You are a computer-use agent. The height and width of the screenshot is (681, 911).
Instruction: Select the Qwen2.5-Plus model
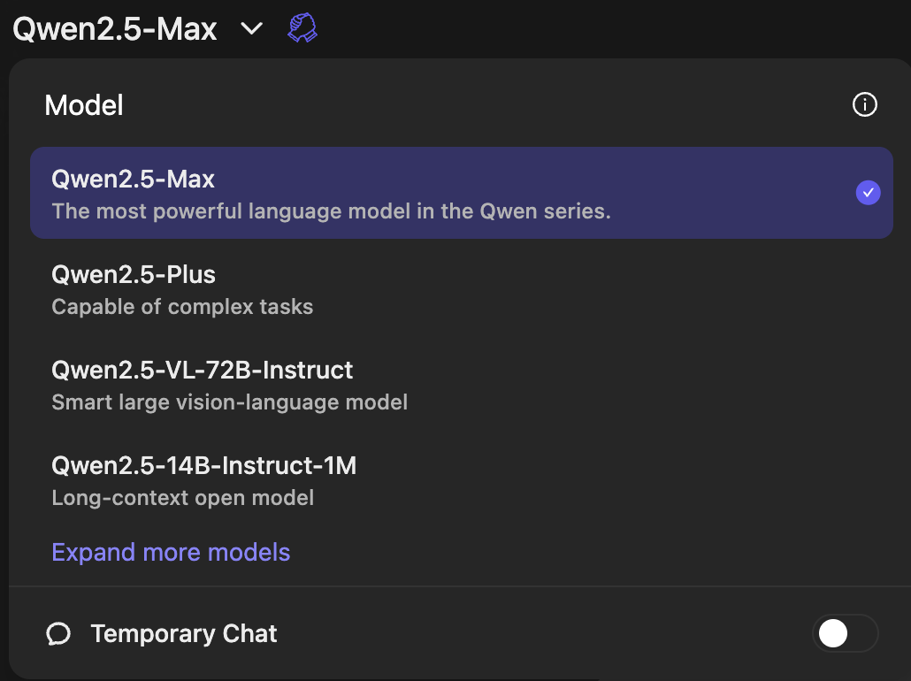pyautogui.click(x=134, y=275)
